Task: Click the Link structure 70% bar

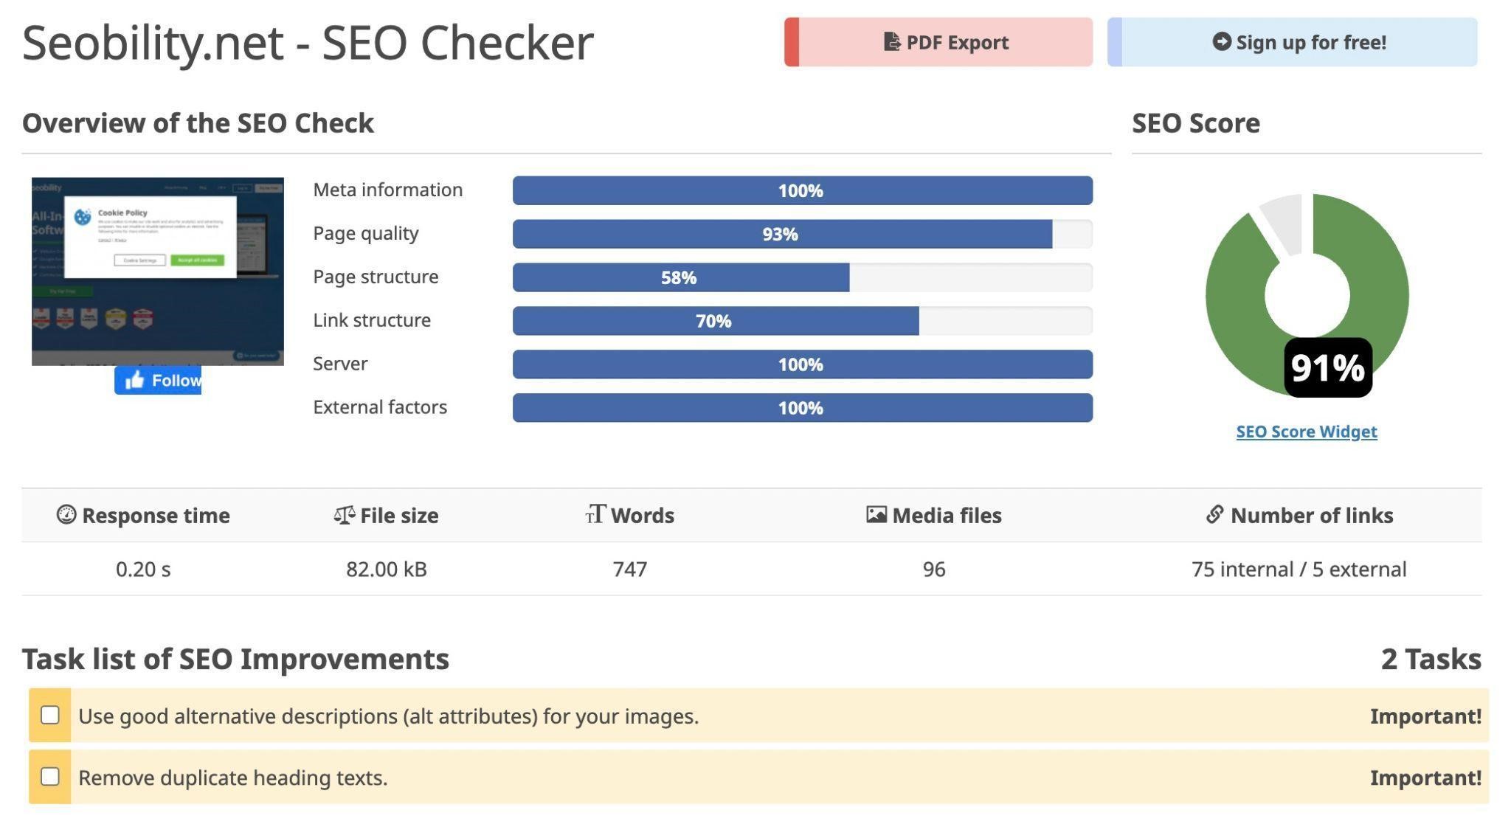Action: [x=716, y=321]
